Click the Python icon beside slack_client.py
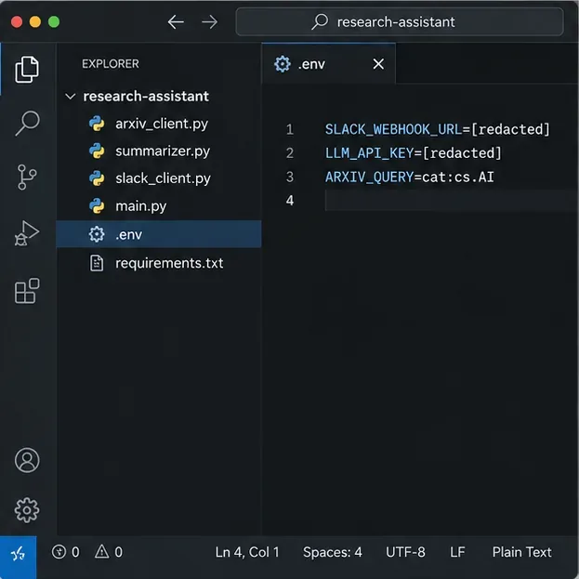Screen dimensions: 579x579 tap(97, 178)
